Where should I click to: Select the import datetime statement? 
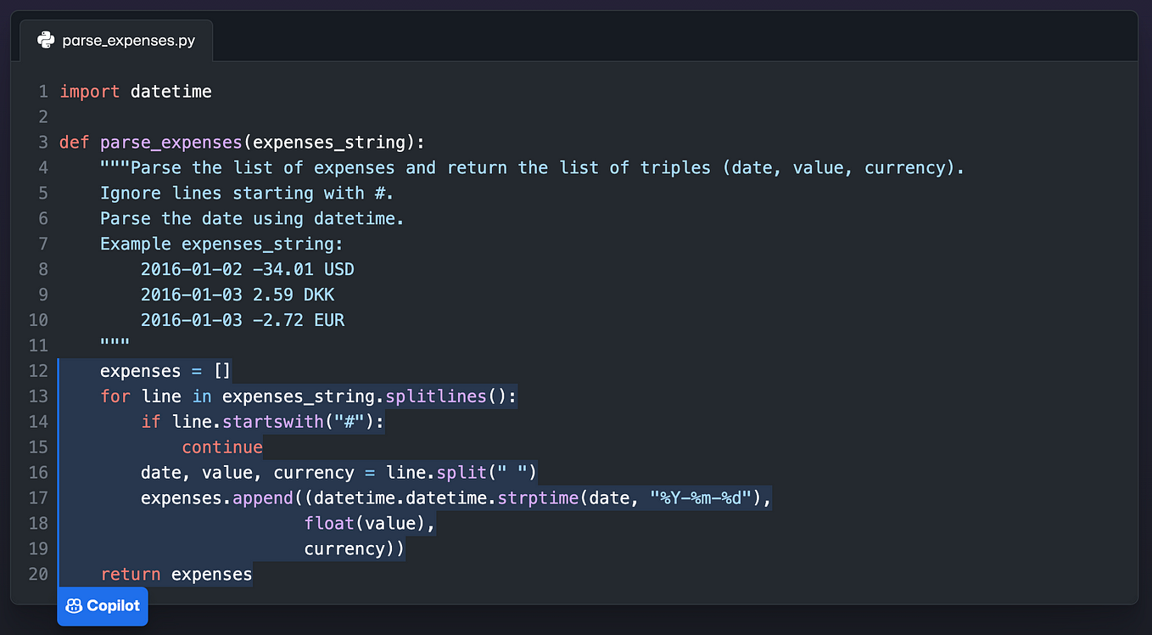[x=136, y=91]
